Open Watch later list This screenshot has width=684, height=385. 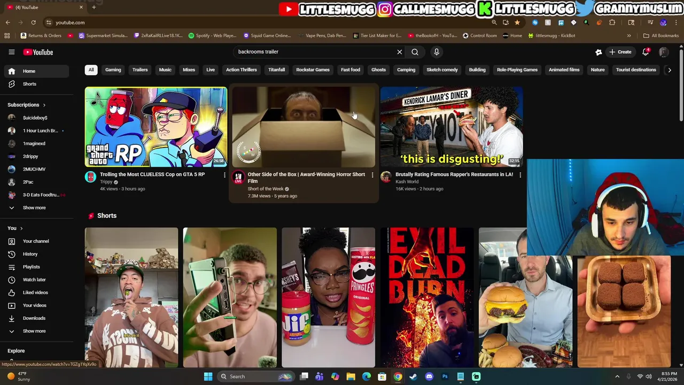(35, 280)
